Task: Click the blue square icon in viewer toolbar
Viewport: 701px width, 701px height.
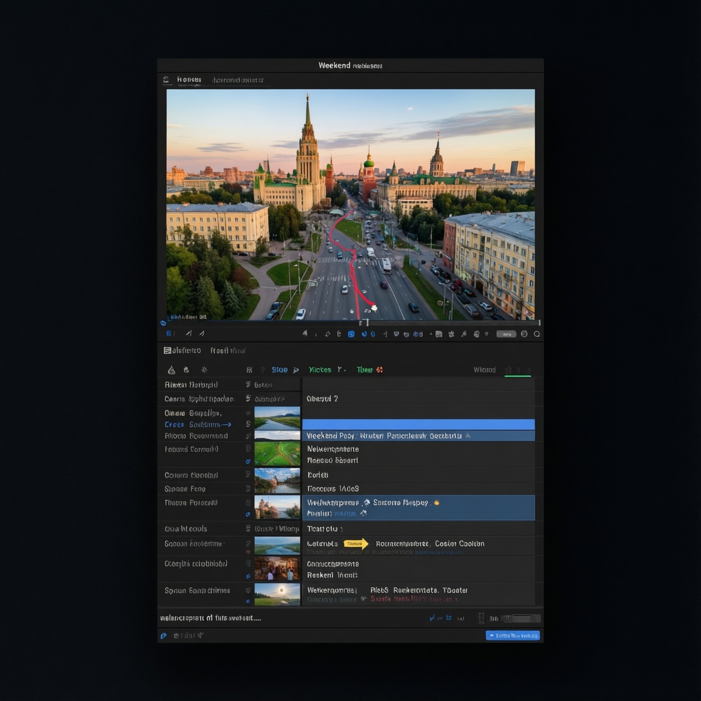Action: (351, 334)
